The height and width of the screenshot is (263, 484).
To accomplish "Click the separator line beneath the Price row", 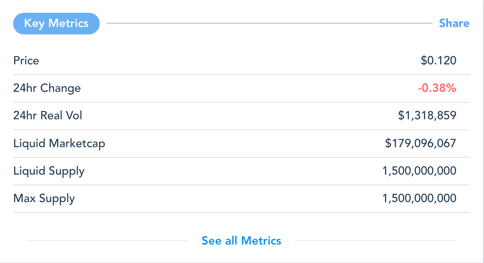I will 242,75.
